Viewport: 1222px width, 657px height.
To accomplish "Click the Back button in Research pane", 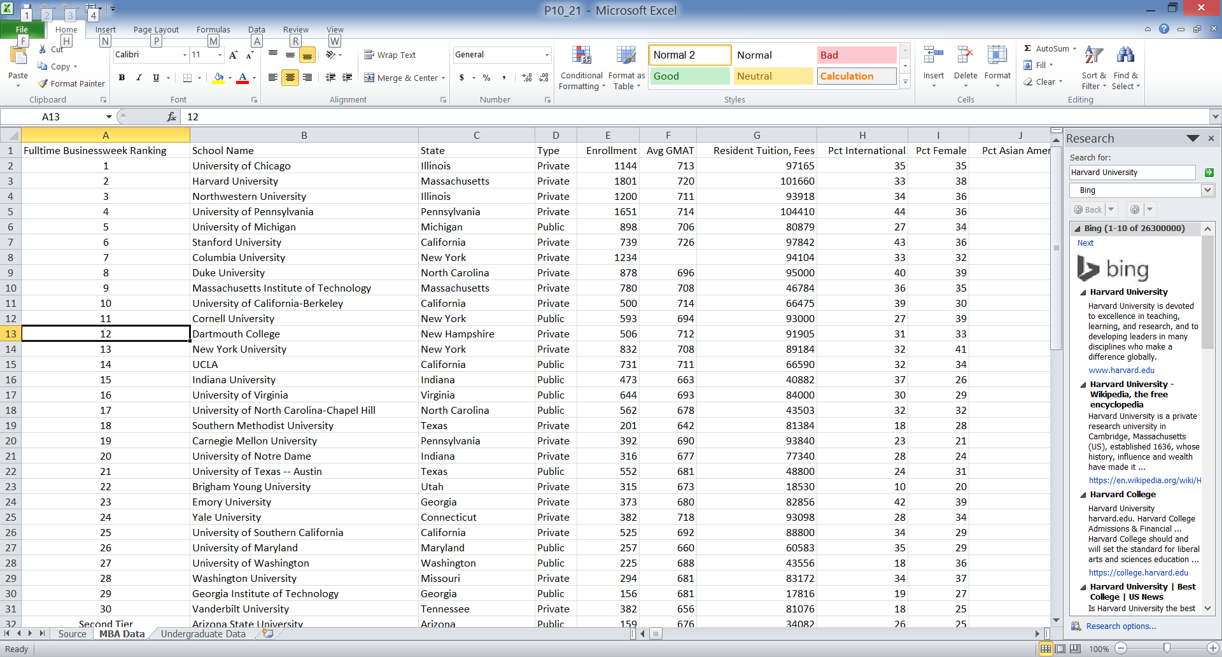I will point(1088,209).
